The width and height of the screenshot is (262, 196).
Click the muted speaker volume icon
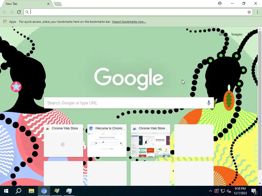pos(229,191)
